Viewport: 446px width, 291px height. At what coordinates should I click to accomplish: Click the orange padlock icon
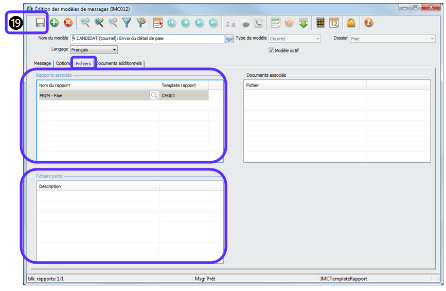coord(351,23)
